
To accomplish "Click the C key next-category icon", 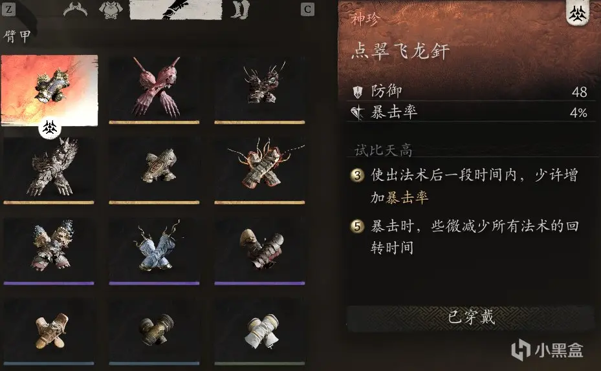I will tap(307, 9).
